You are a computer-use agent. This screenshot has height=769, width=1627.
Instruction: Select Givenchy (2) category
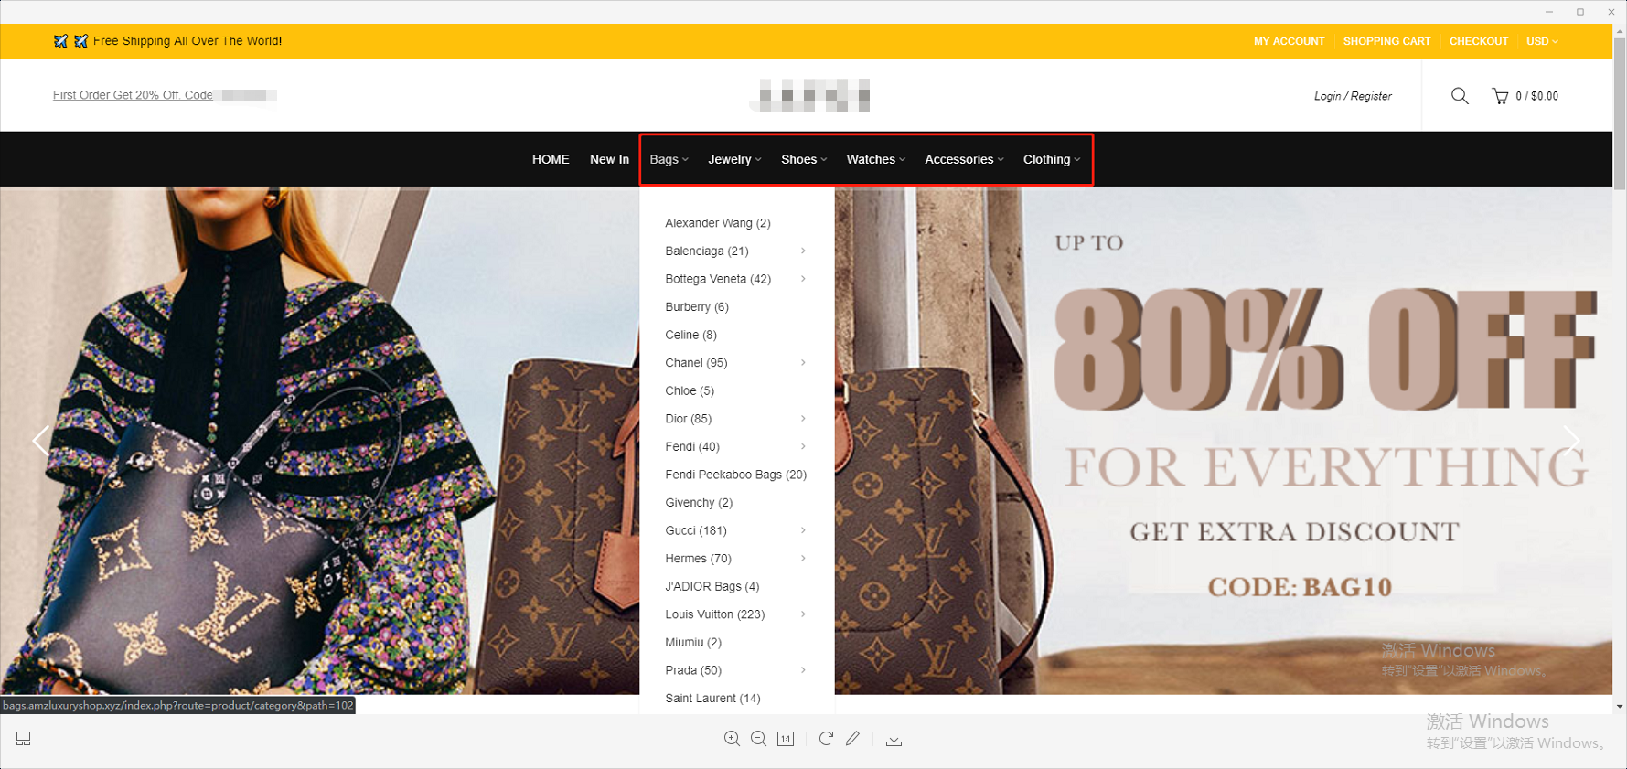pos(699,503)
